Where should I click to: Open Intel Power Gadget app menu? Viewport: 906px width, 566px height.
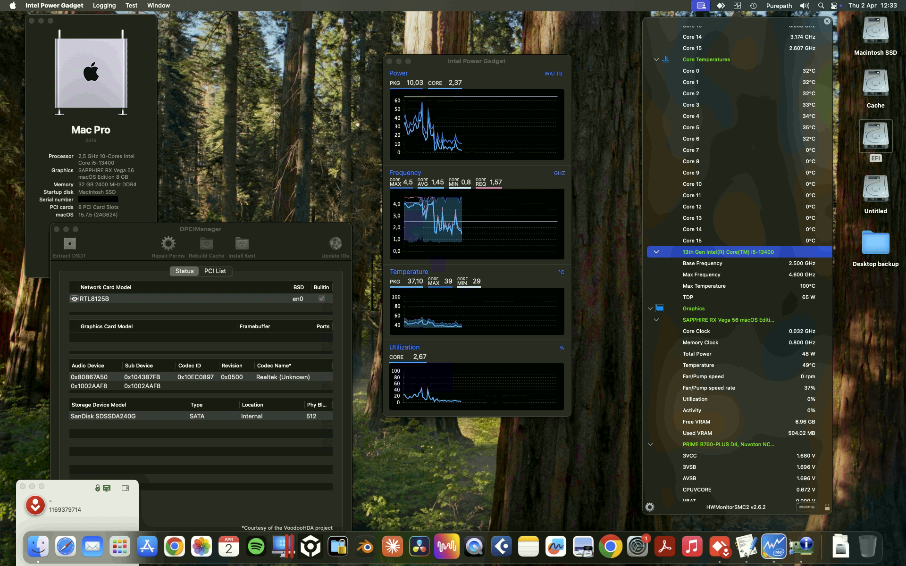54,6
